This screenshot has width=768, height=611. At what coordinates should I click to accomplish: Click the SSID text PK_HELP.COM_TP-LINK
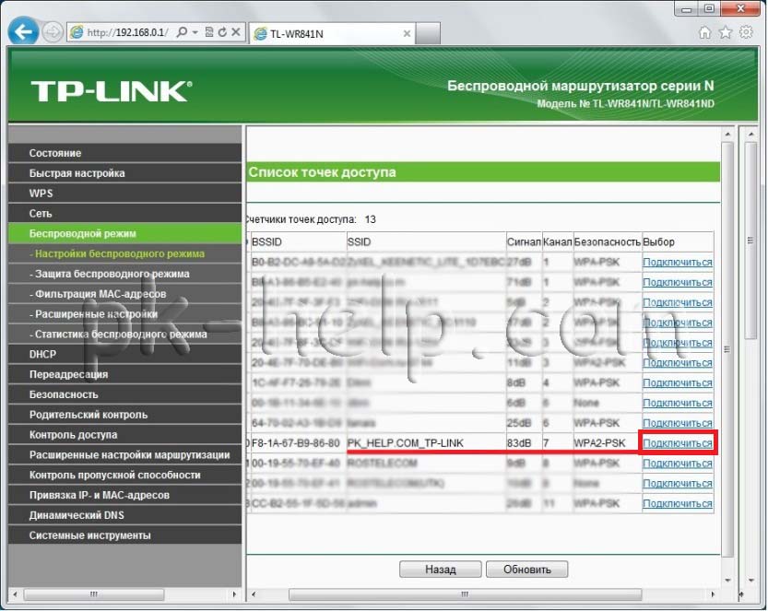[405, 443]
